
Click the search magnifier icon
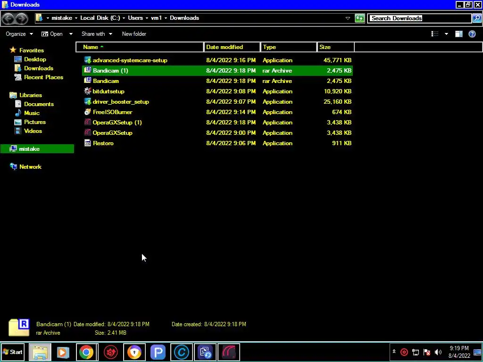[476, 18]
